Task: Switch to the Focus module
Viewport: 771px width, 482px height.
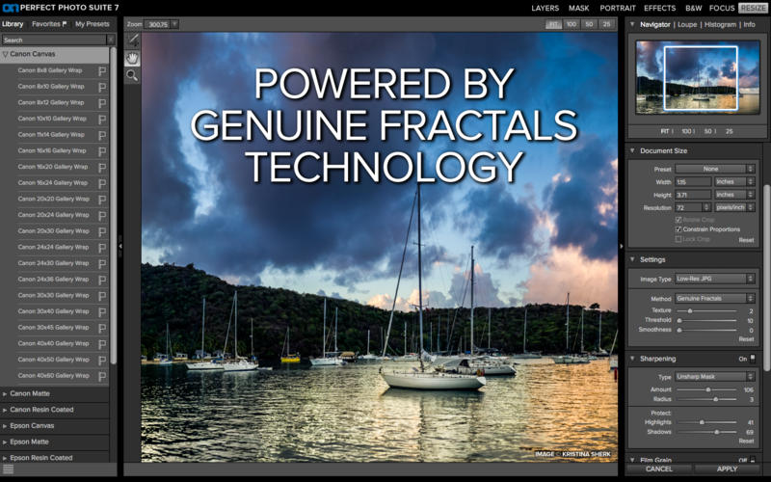Action: tap(721, 9)
